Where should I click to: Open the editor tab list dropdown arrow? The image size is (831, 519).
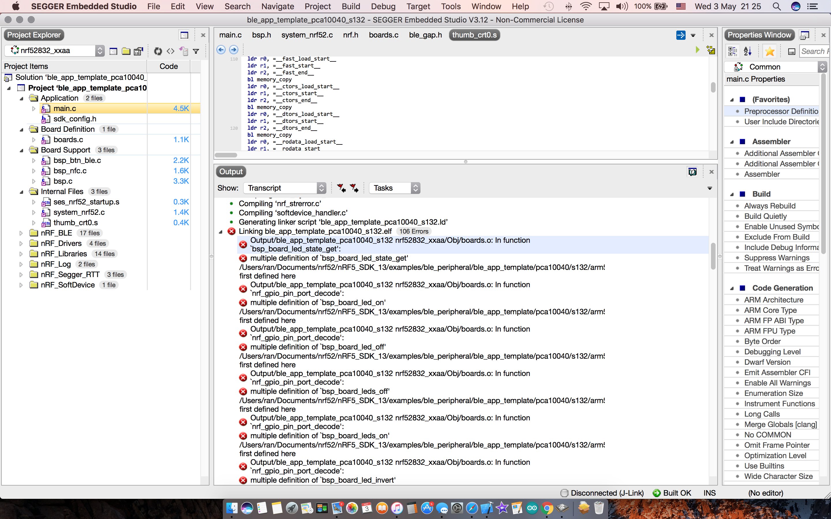point(693,35)
